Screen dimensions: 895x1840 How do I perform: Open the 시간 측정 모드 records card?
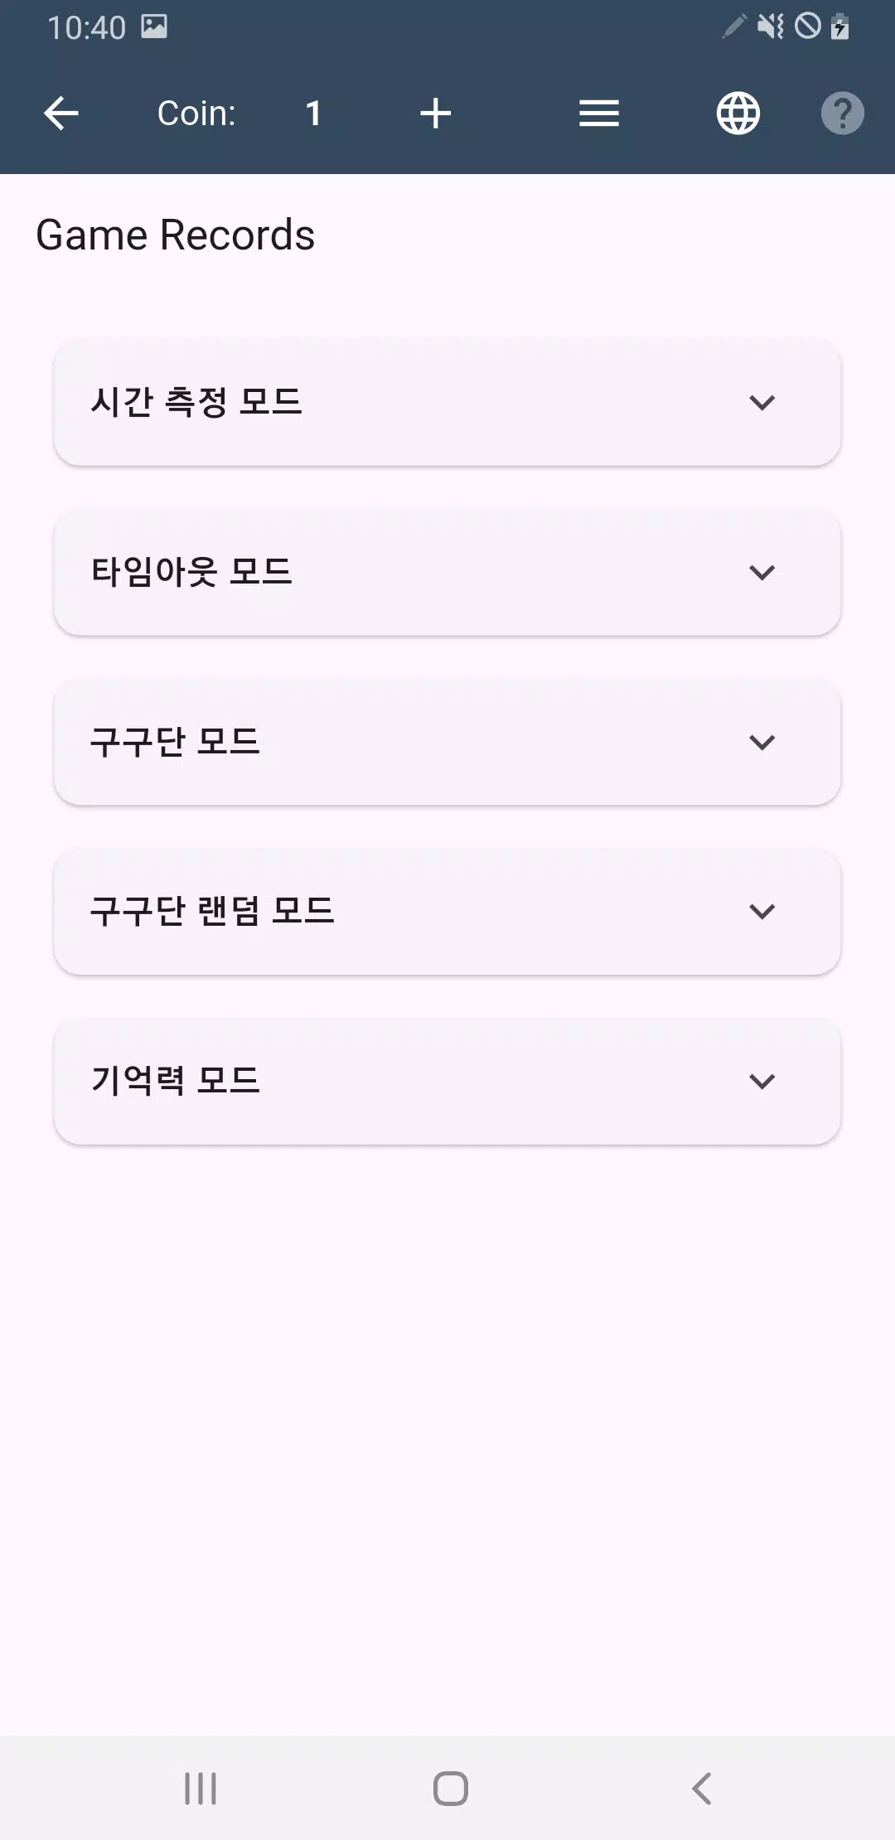click(x=447, y=403)
